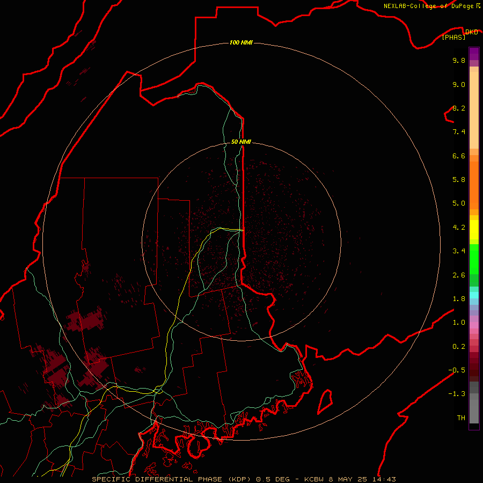Click the yellow segment of the color bar
Screen dimensions: 483x483
pos(474,230)
